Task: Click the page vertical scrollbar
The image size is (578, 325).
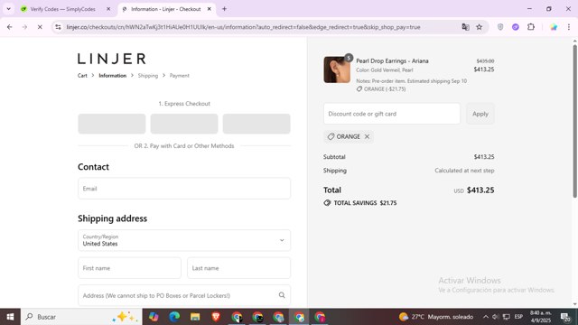Action: [574, 122]
